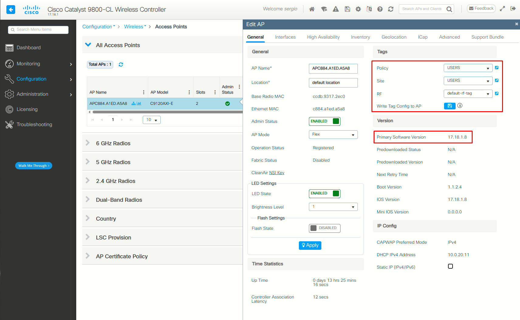This screenshot has height=320, width=520.
Task: Open the language translation icon
Action: click(369, 9)
